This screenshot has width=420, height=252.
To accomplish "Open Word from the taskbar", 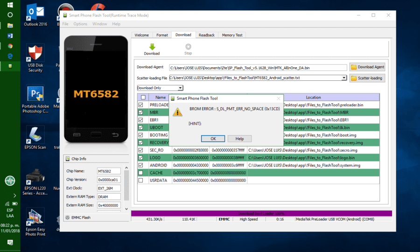I will click(x=10, y=35).
